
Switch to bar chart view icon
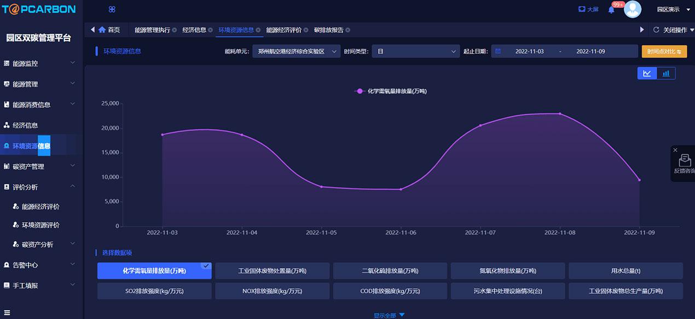[666, 73]
